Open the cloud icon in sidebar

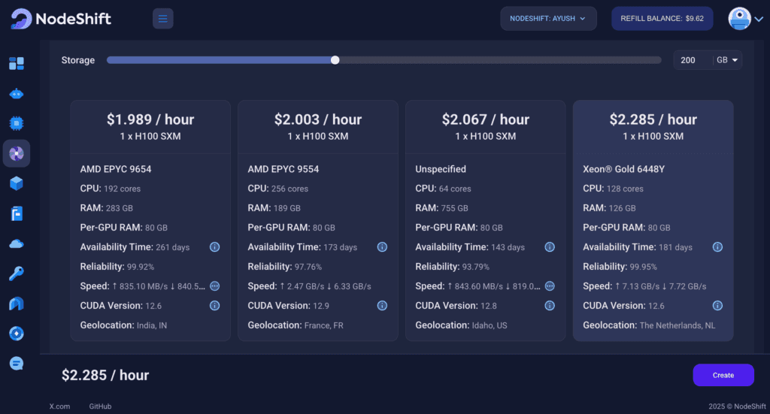click(x=17, y=243)
